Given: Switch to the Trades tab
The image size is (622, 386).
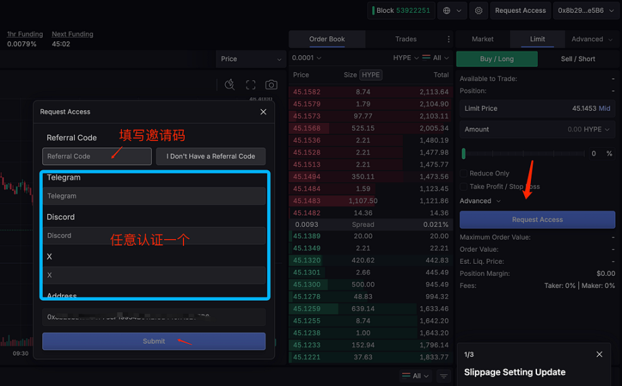Looking at the screenshot, I should point(405,39).
